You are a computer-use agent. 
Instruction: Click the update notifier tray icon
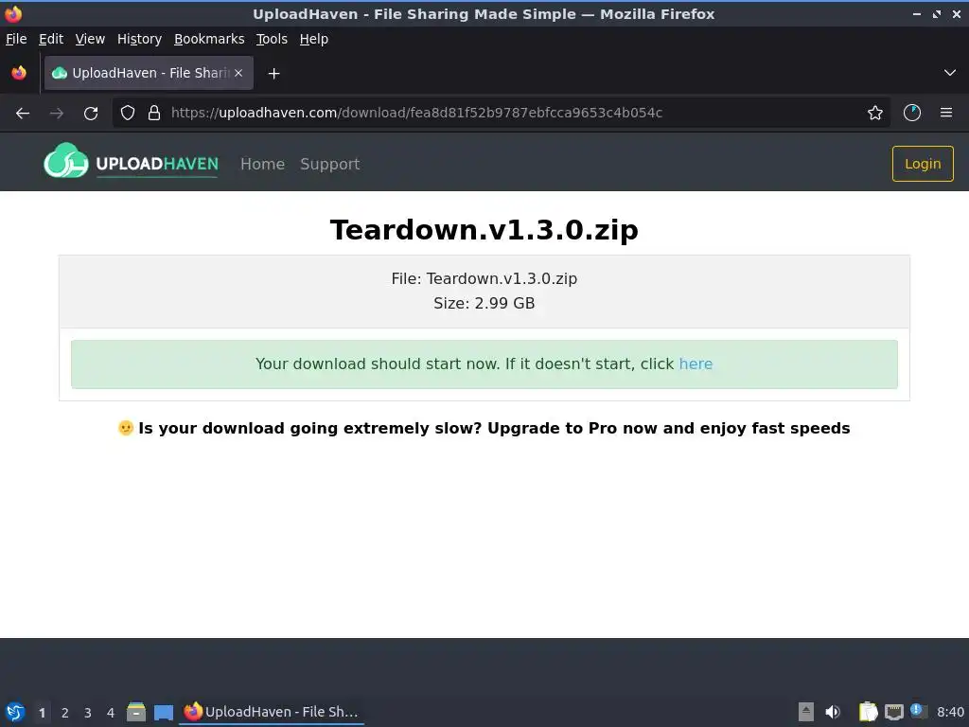coord(918,711)
